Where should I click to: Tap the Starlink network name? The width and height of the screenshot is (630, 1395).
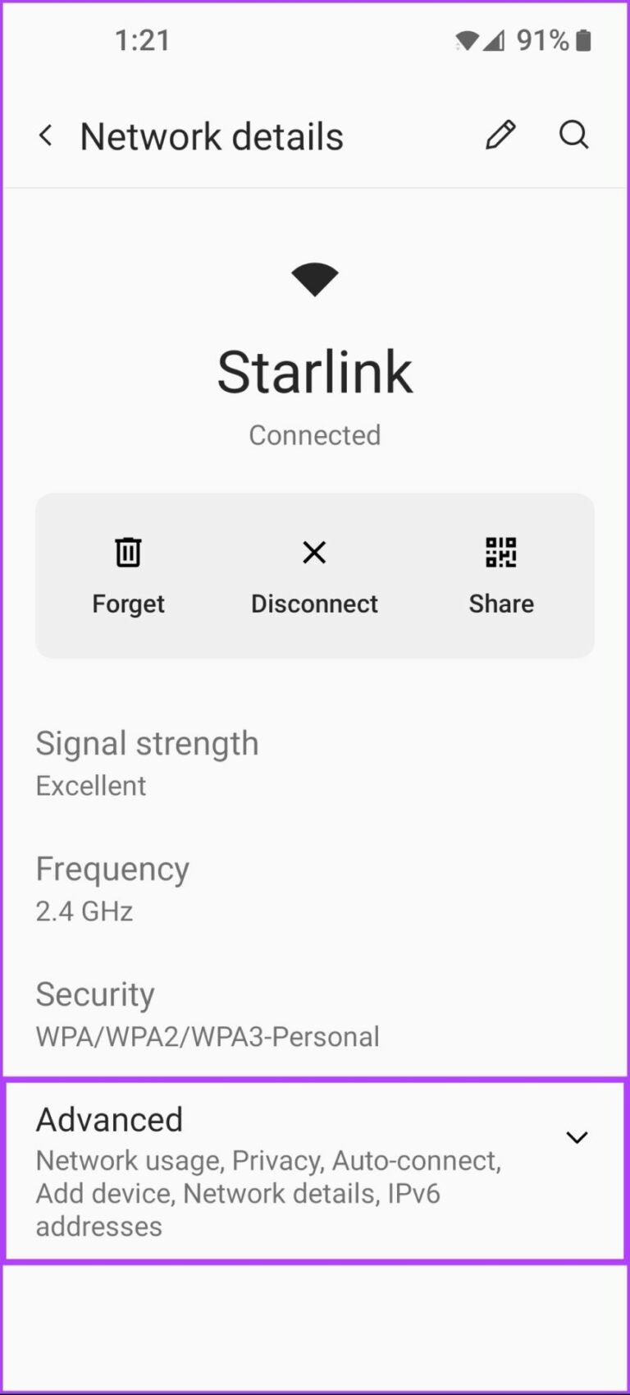[x=315, y=373]
